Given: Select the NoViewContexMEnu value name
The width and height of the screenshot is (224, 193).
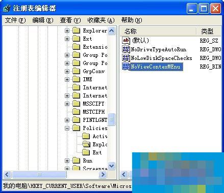Looking at the screenshot, I should (x=157, y=67).
